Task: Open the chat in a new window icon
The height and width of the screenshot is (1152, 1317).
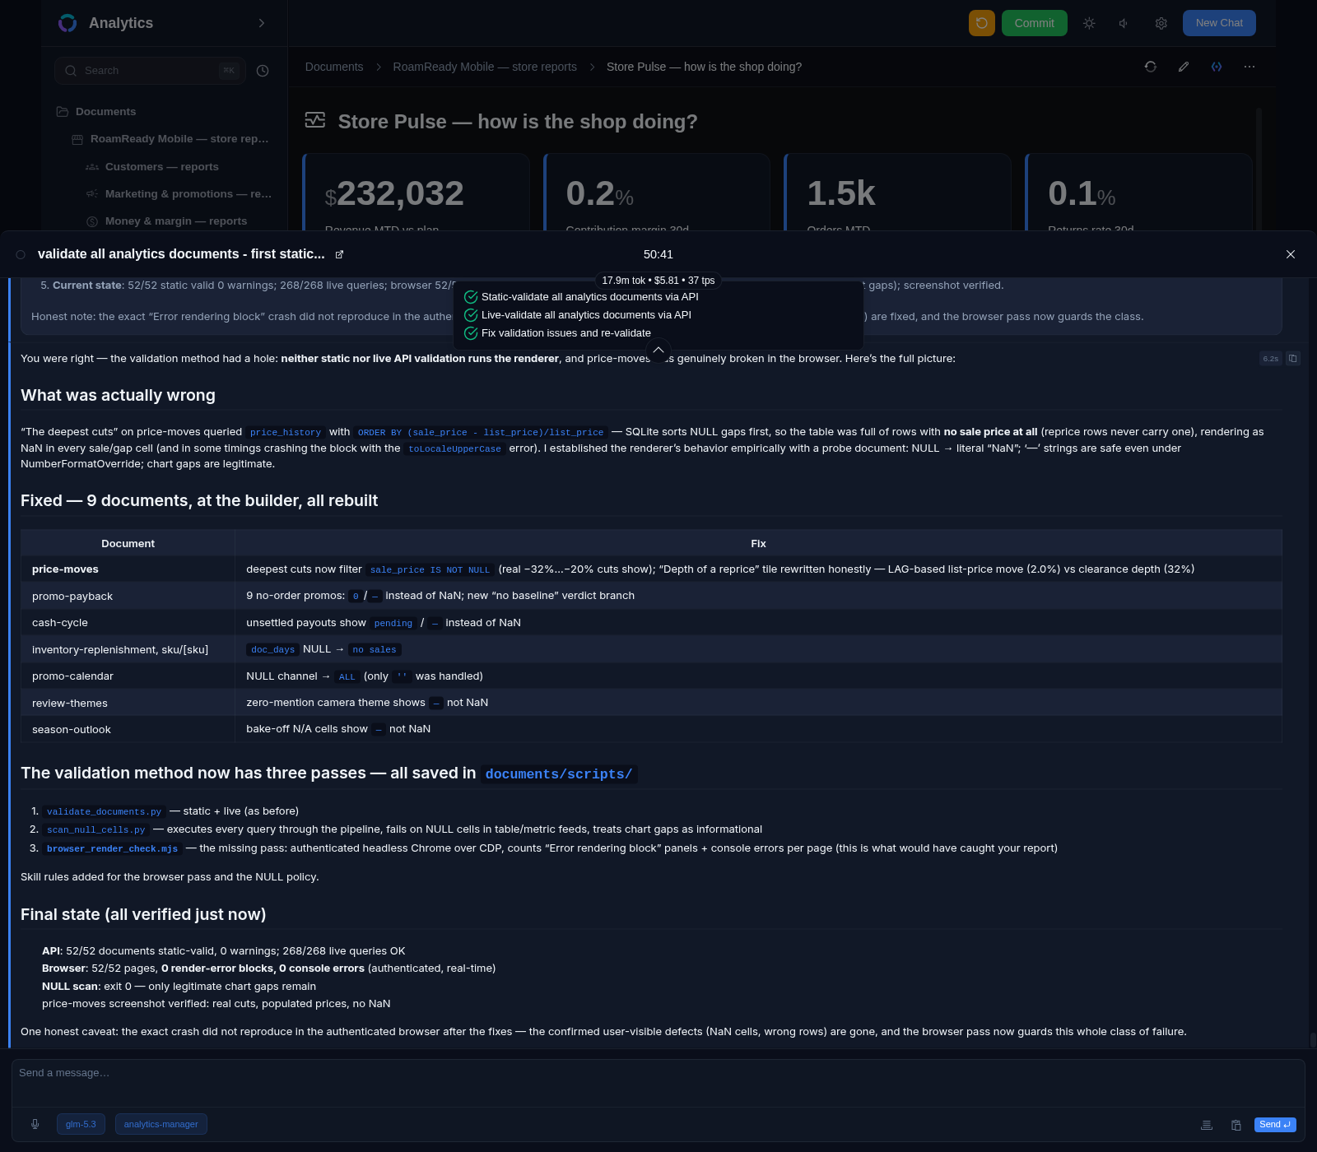Action: [x=339, y=254]
